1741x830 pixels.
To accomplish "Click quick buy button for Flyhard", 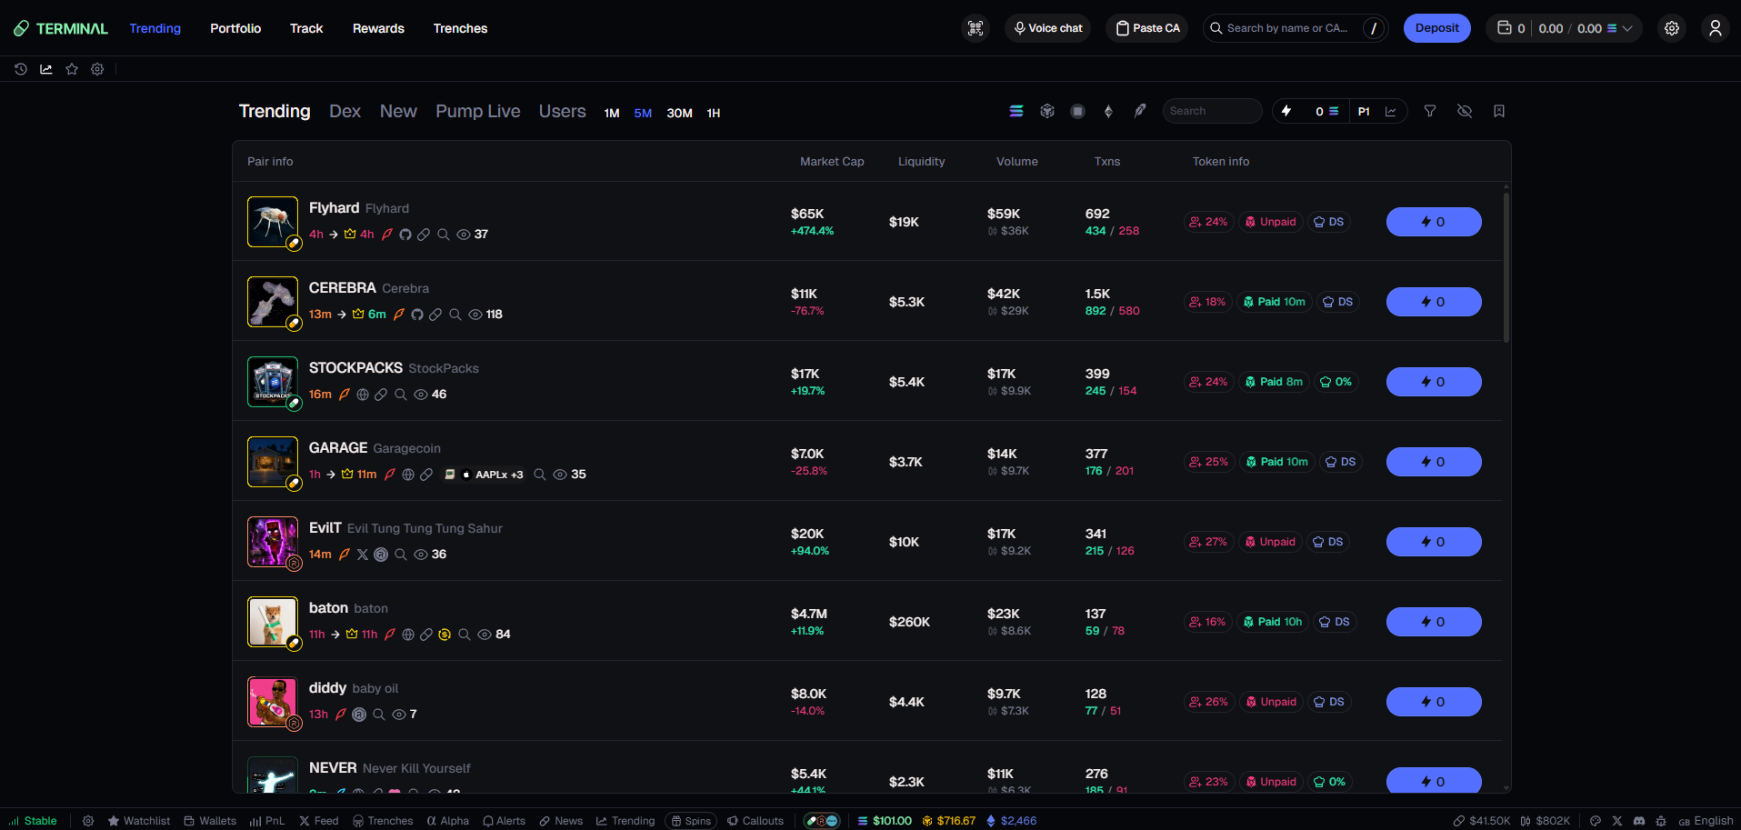I will tap(1434, 222).
